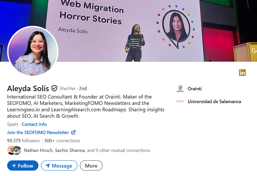The width and height of the screenshot is (257, 176).
Task: Open the mutual connection Nathan Hirsch
Action: point(38,150)
